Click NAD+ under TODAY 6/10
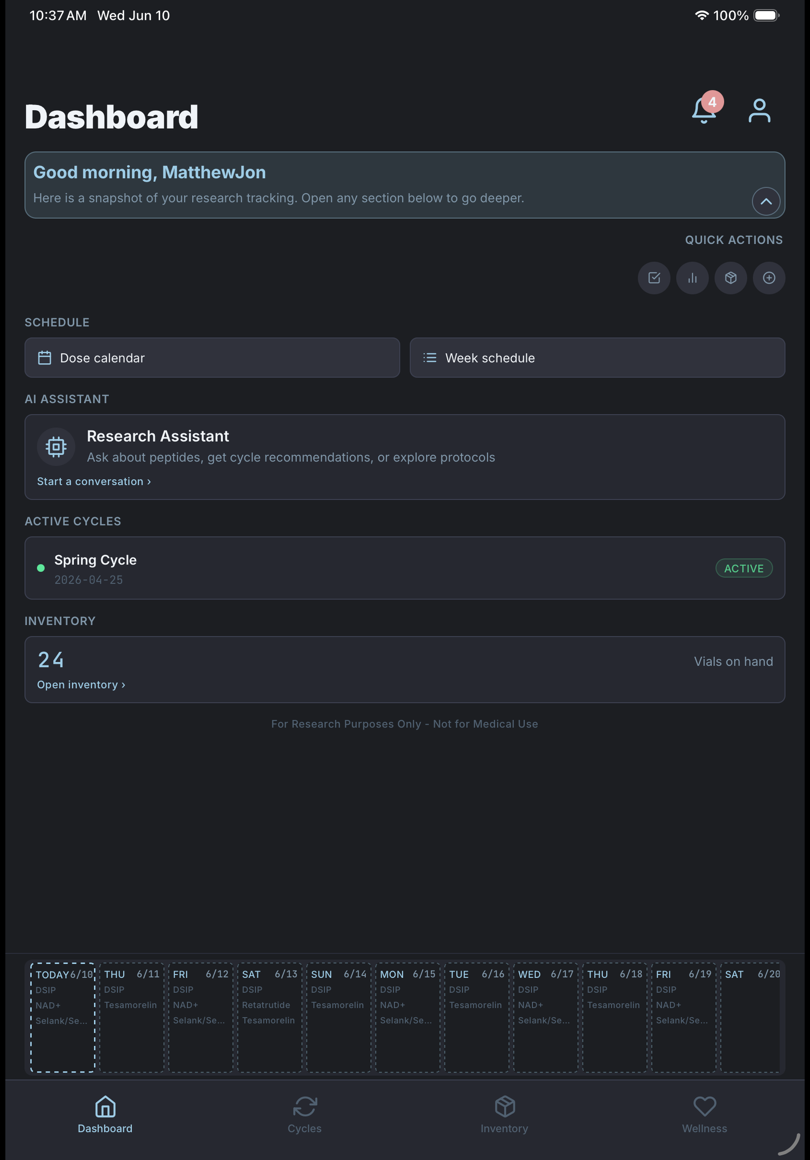The image size is (810, 1160). 48,1006
